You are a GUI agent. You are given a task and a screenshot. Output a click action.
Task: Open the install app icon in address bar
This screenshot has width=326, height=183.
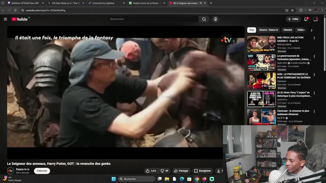[287, 10]
